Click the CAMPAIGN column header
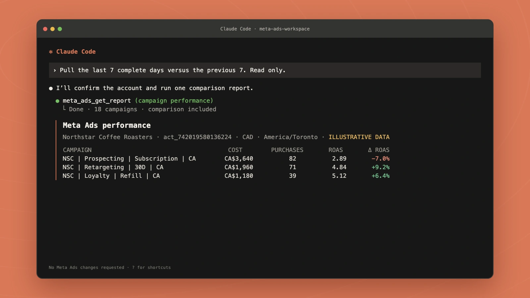530x298 pixels. [77, 150]
